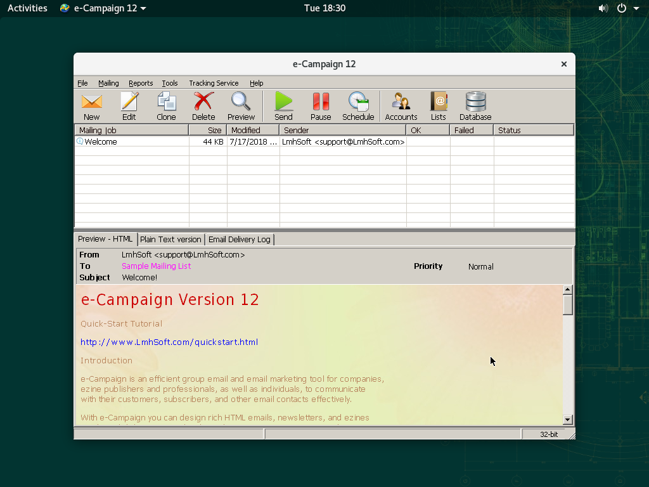Screen dimensions: 649x487
Task: Open the Preview magnifier tool
Action: tap(241, 107)
